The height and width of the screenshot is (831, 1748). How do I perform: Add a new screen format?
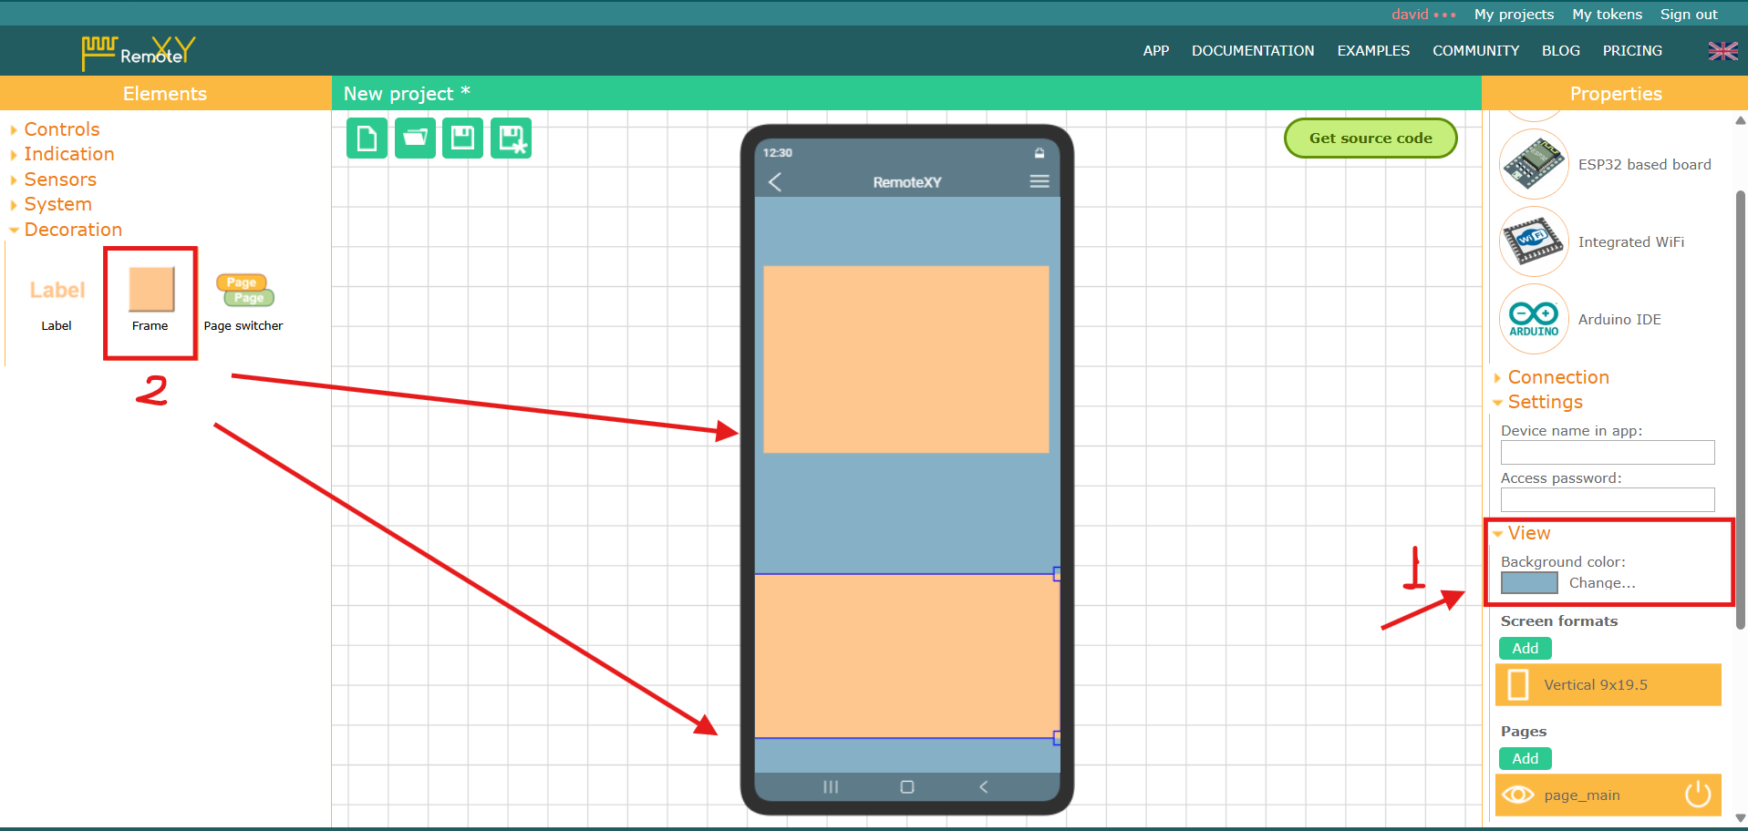click(1526, 648)
